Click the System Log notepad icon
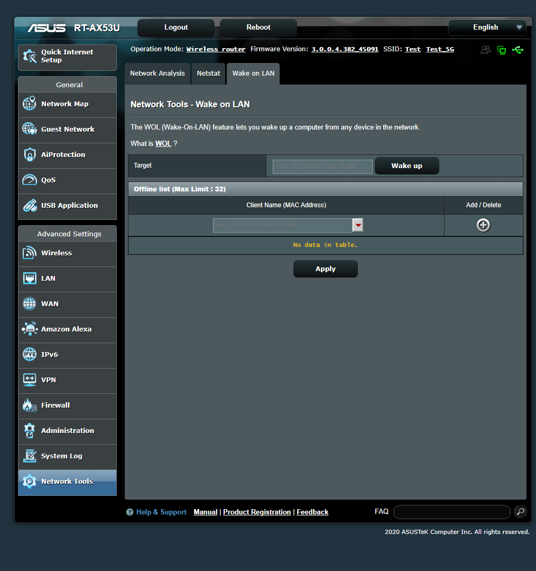This screenshot has height=571, width=536. 30,456
